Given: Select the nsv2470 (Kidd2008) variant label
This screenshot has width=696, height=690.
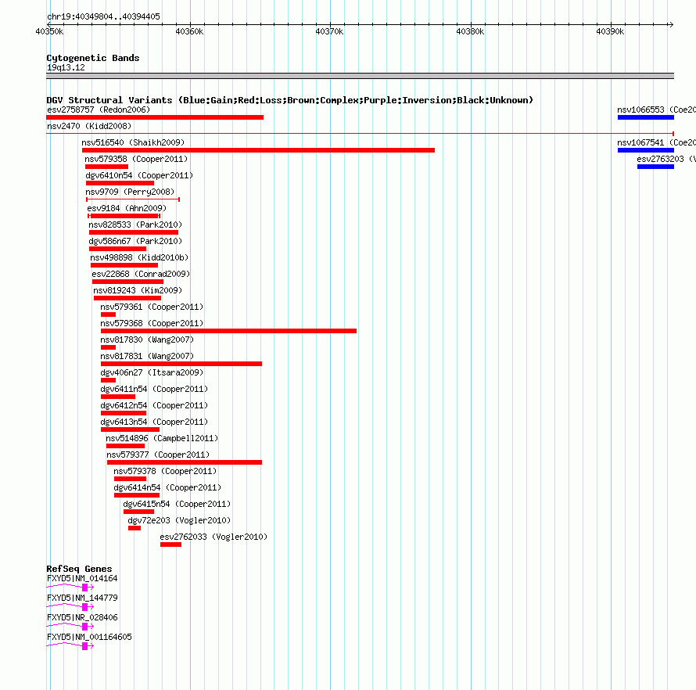Looking at the screenshot, I should [89, 126].
